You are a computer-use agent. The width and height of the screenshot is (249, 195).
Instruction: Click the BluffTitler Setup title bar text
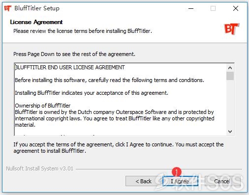point(37,8)
